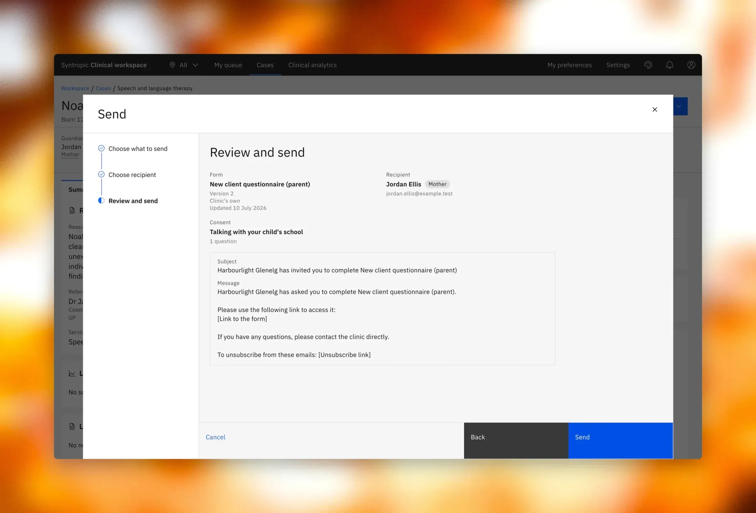Click the Version 2 form detail

coord(221,194)
